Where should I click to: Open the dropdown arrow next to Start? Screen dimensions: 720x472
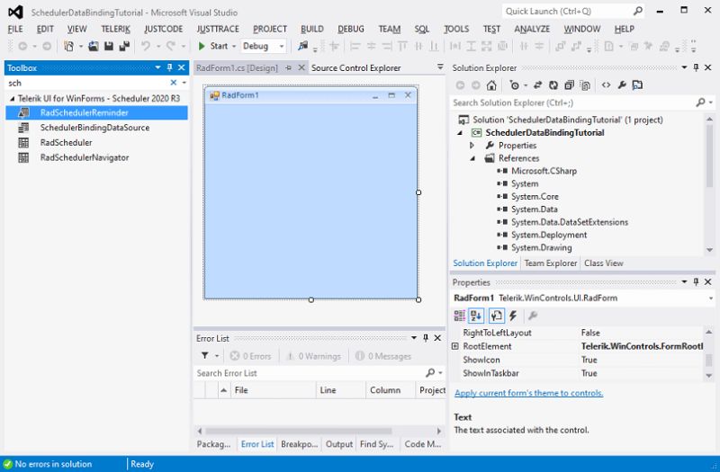[234, 47]
